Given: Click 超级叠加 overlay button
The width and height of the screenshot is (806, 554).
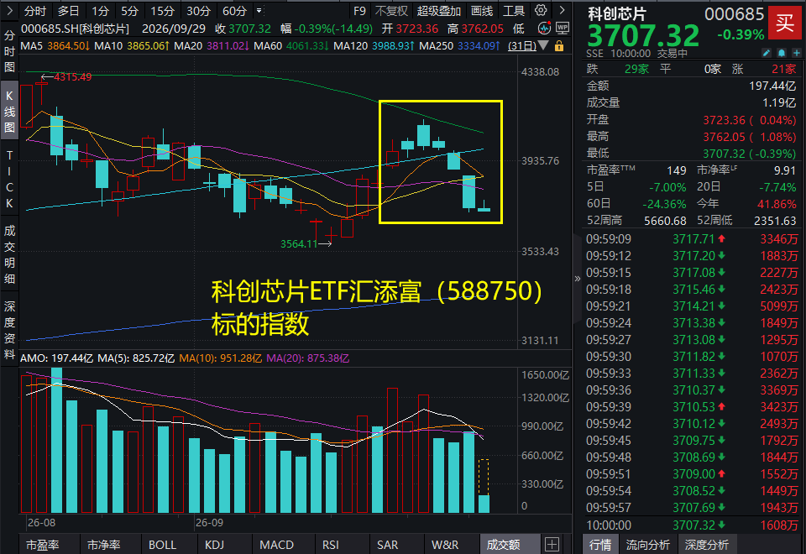Looking at the screenshot, I should click(x=439, y=11).
